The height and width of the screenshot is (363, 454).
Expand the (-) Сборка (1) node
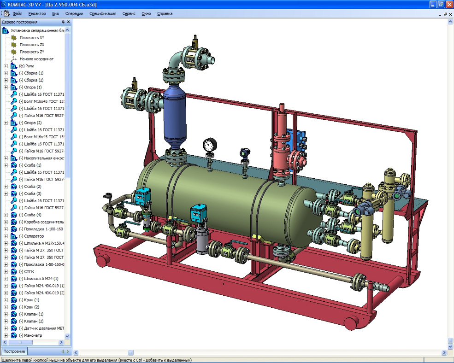tap(6, 73)
